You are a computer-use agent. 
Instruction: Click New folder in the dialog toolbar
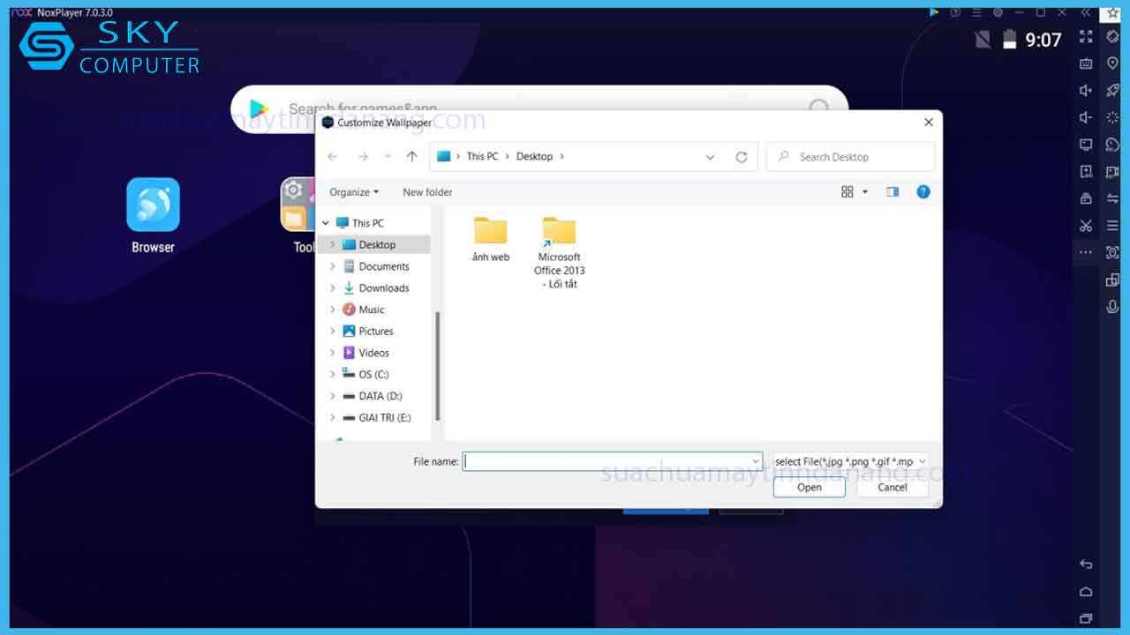point(427,192)
